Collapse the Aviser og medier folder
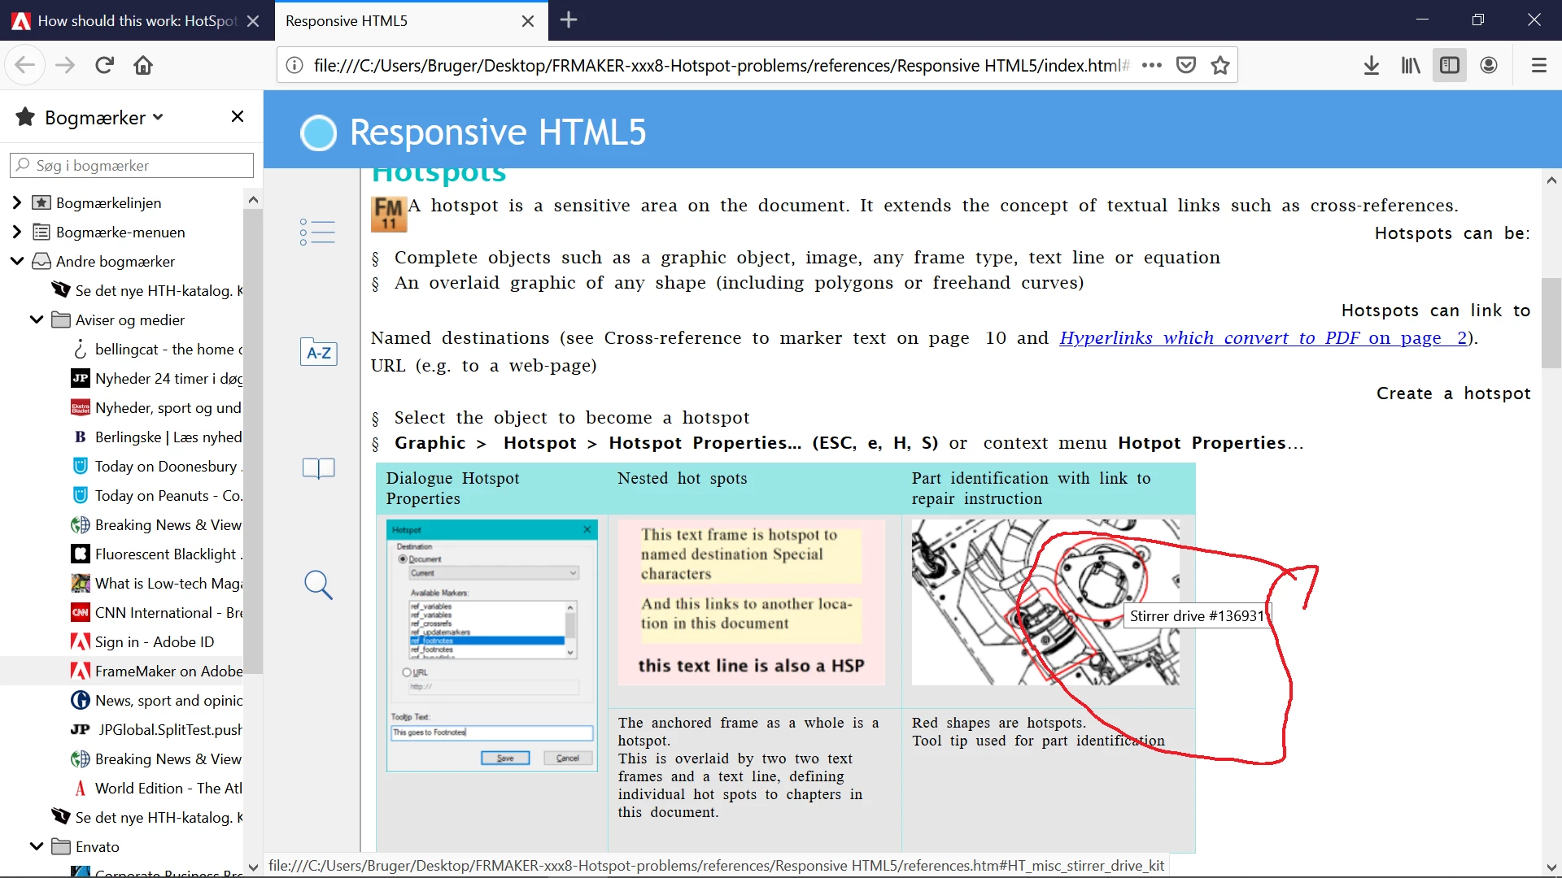The height and width of the screenshot is (878, 1562). point(37,319)
